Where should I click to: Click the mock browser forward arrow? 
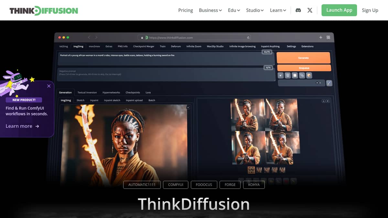96,38
